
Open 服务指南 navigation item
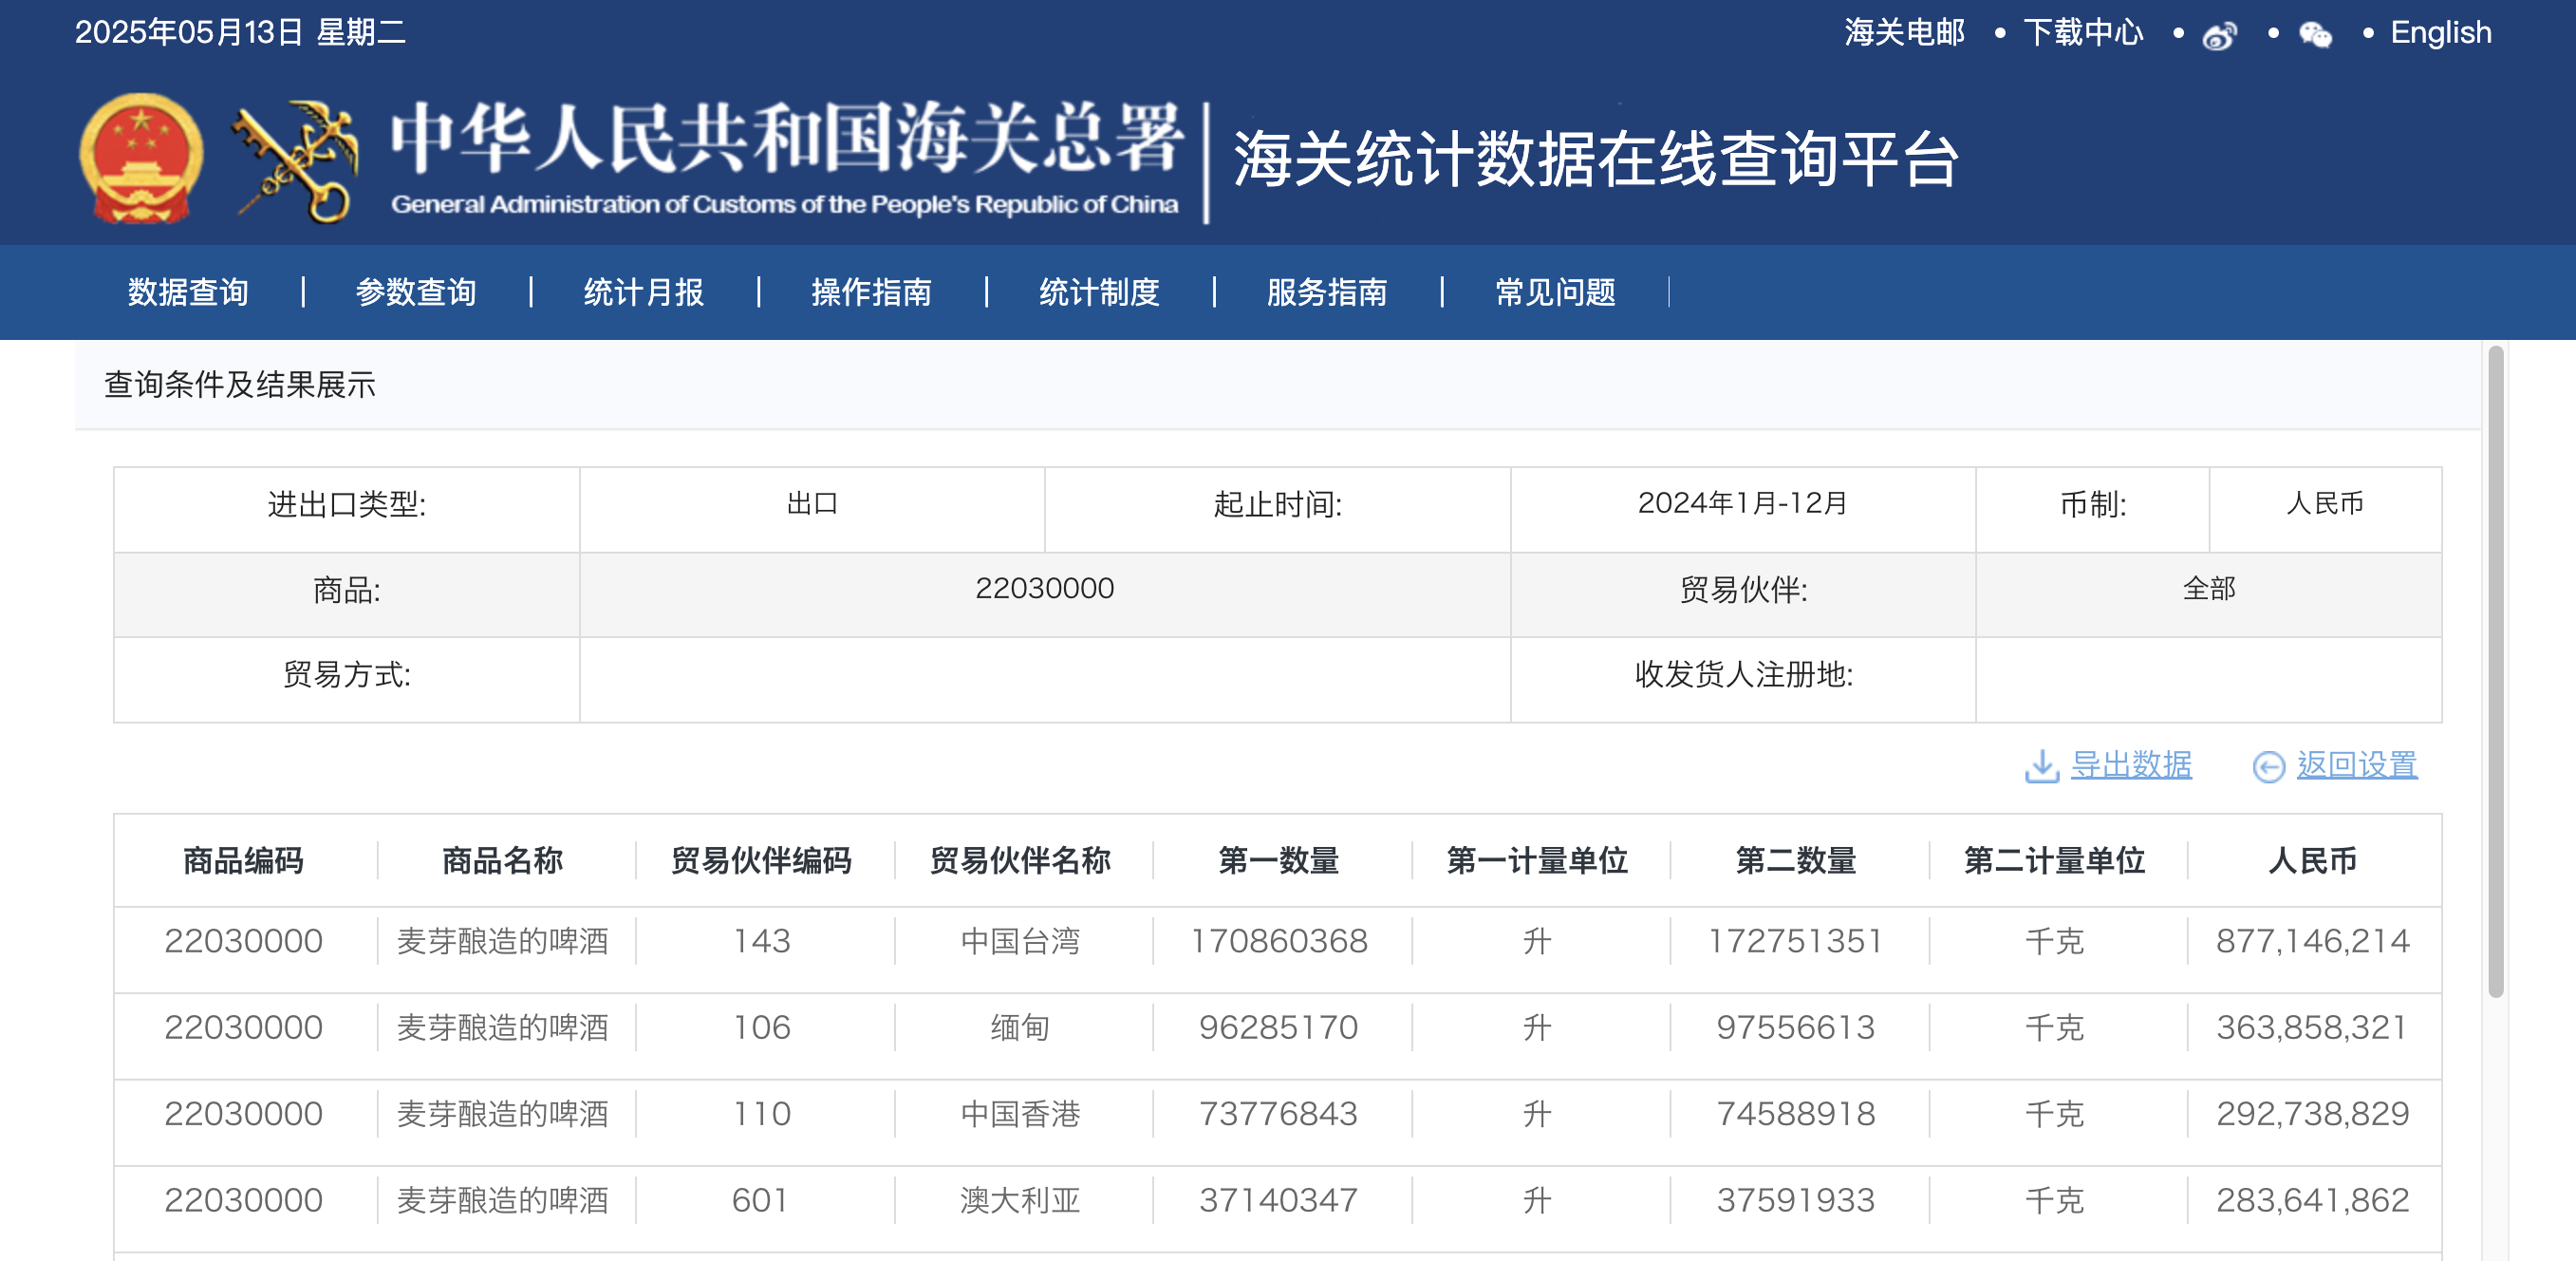click(1327, 292)
